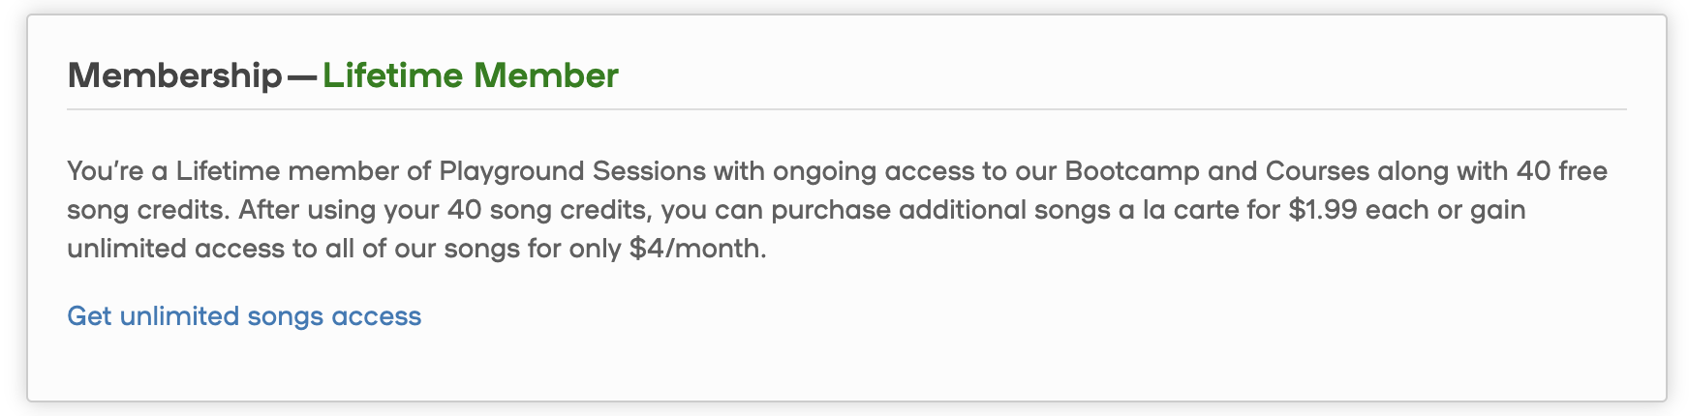The height and width of the screenshot is (416, 1689).
Task: Click the dash between Membership and Lifetime
Action: click(x=302, y=76)
